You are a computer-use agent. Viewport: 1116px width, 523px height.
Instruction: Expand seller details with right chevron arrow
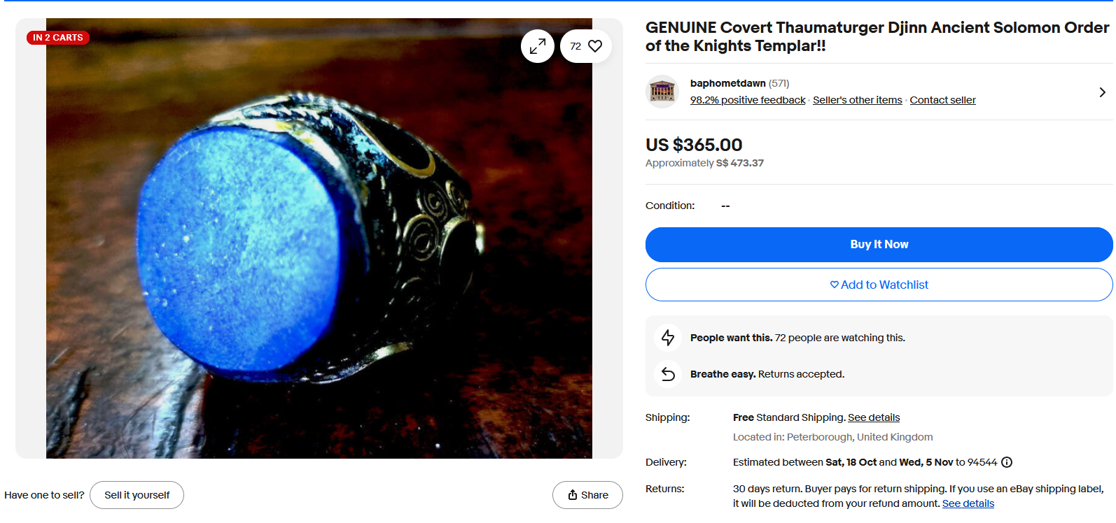click(x=1102, y=92)
